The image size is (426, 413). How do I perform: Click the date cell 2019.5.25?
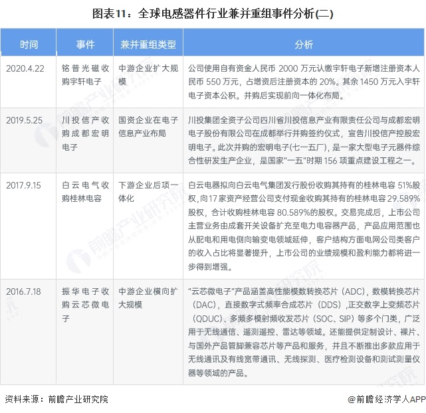25,122
